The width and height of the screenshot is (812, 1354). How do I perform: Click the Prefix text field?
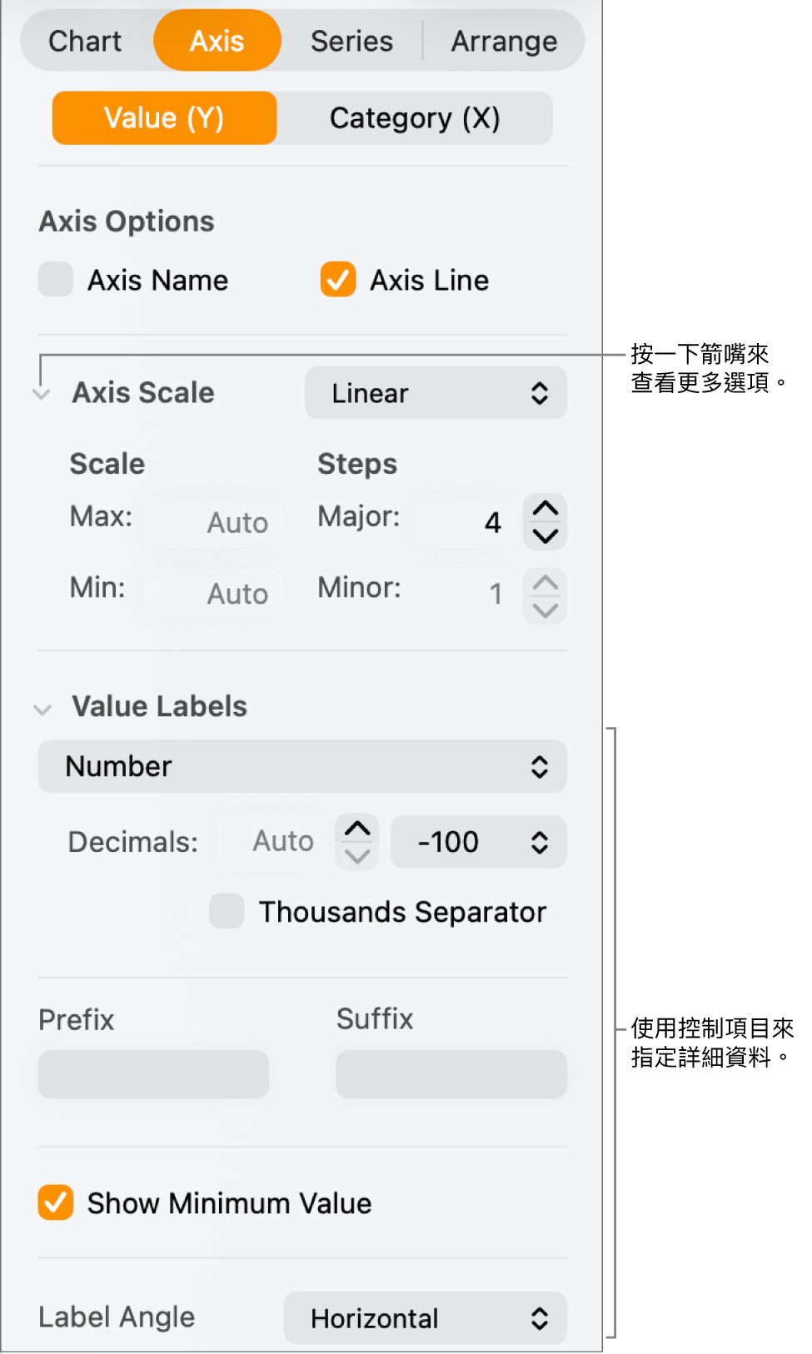click(x=153, y=1073)
